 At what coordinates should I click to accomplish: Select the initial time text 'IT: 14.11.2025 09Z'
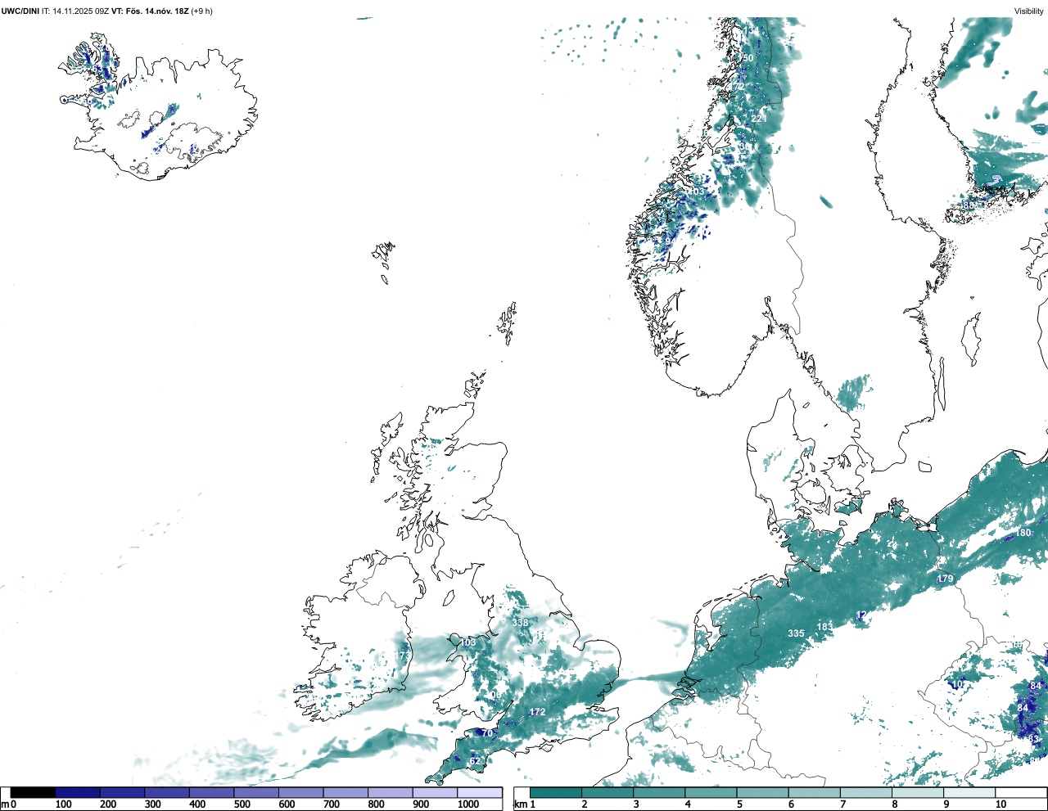coord(75,11)
